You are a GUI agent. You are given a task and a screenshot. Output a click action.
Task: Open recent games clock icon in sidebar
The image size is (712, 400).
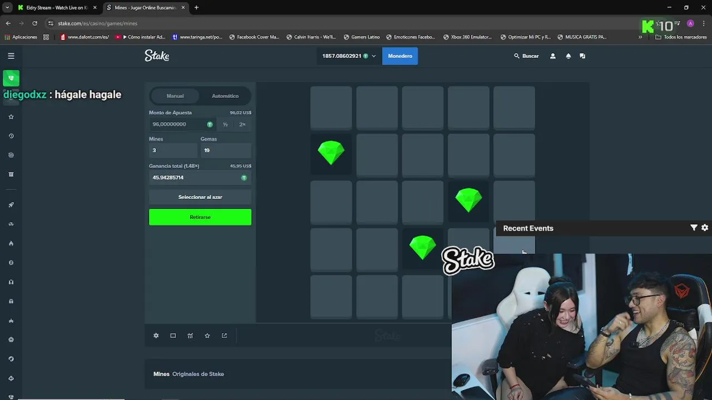click(11, 136)
